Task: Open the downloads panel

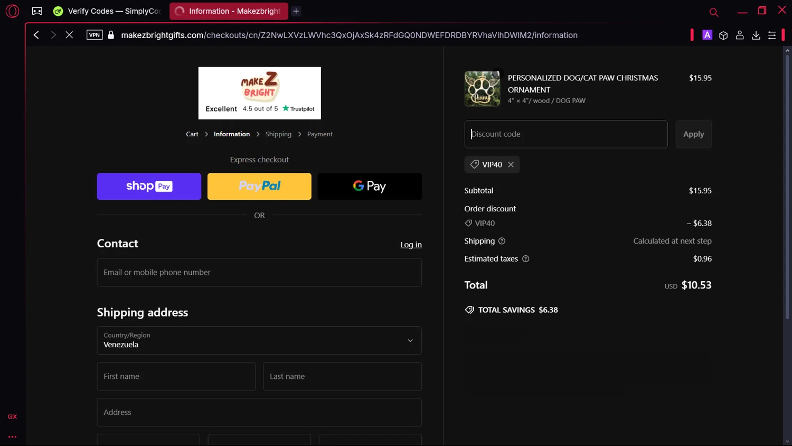Action: point(756,35)
